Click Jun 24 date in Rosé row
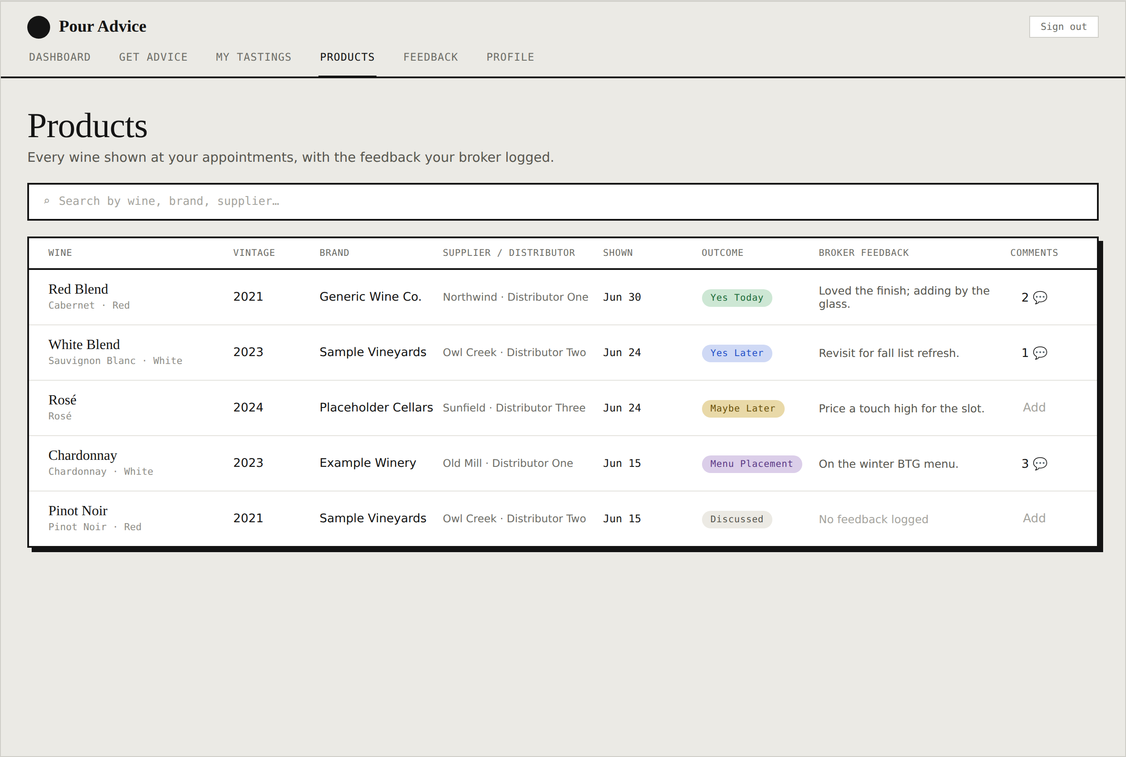The height and width of the screenshot is (757, 1126). (x=621, y=408)
